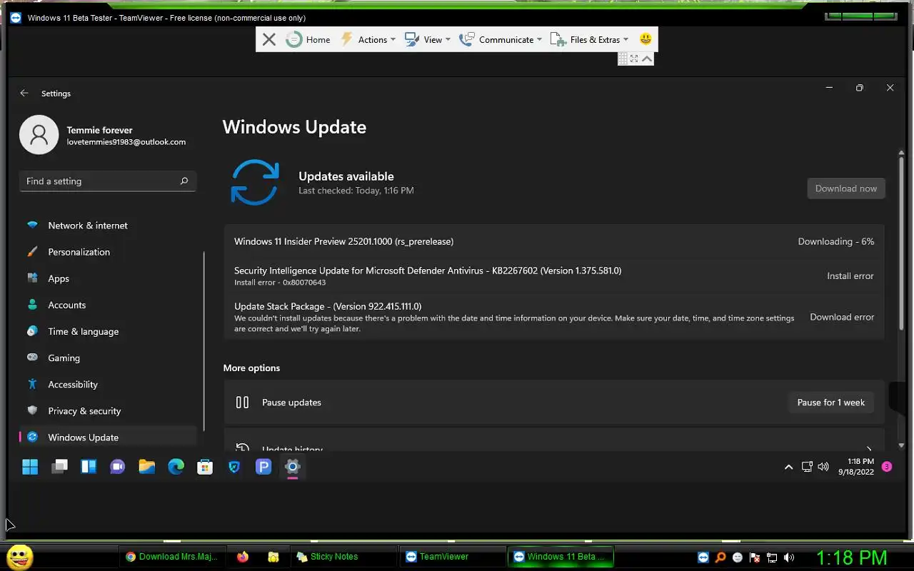The image size is (914, 571).
Task: Click the remote volume tray icon
Action: (x=823, y=467)
